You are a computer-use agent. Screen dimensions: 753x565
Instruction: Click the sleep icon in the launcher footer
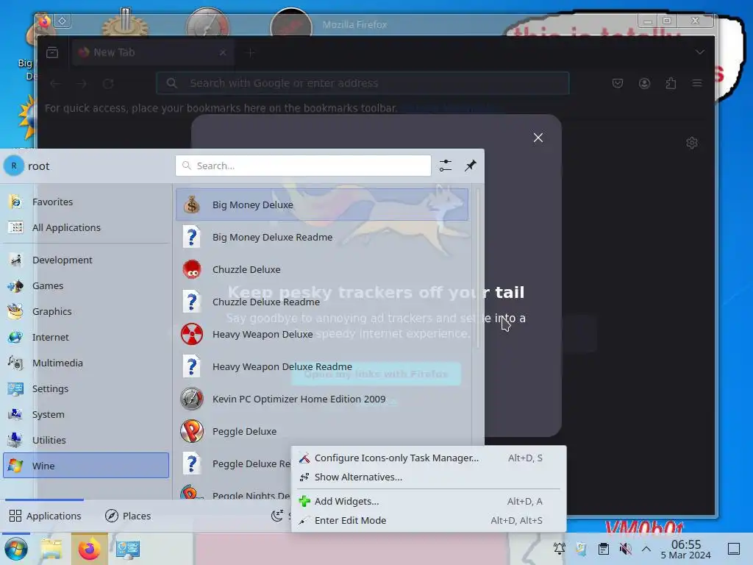(x=277, y=516)
